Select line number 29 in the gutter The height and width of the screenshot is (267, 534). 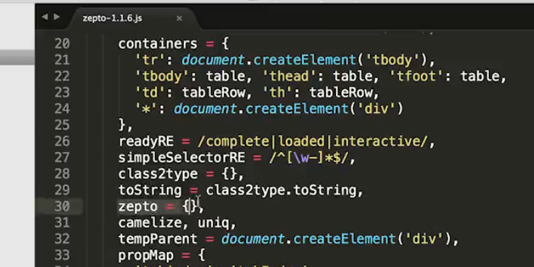click(x=62, y=190)
